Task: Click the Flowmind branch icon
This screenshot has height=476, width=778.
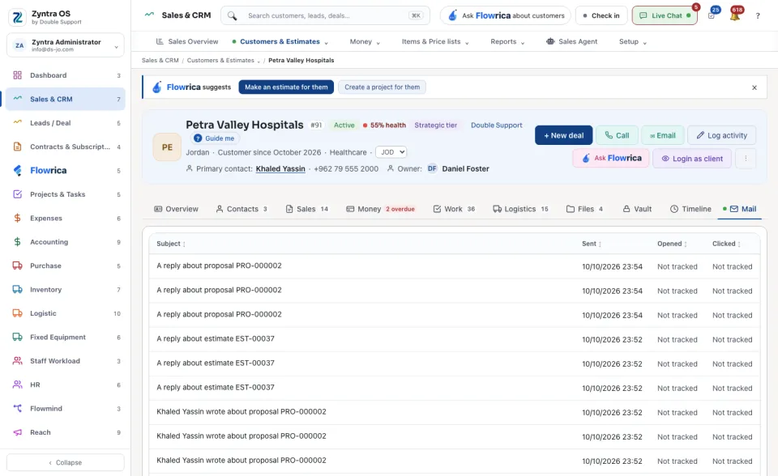Action: [x=17, y=409]
